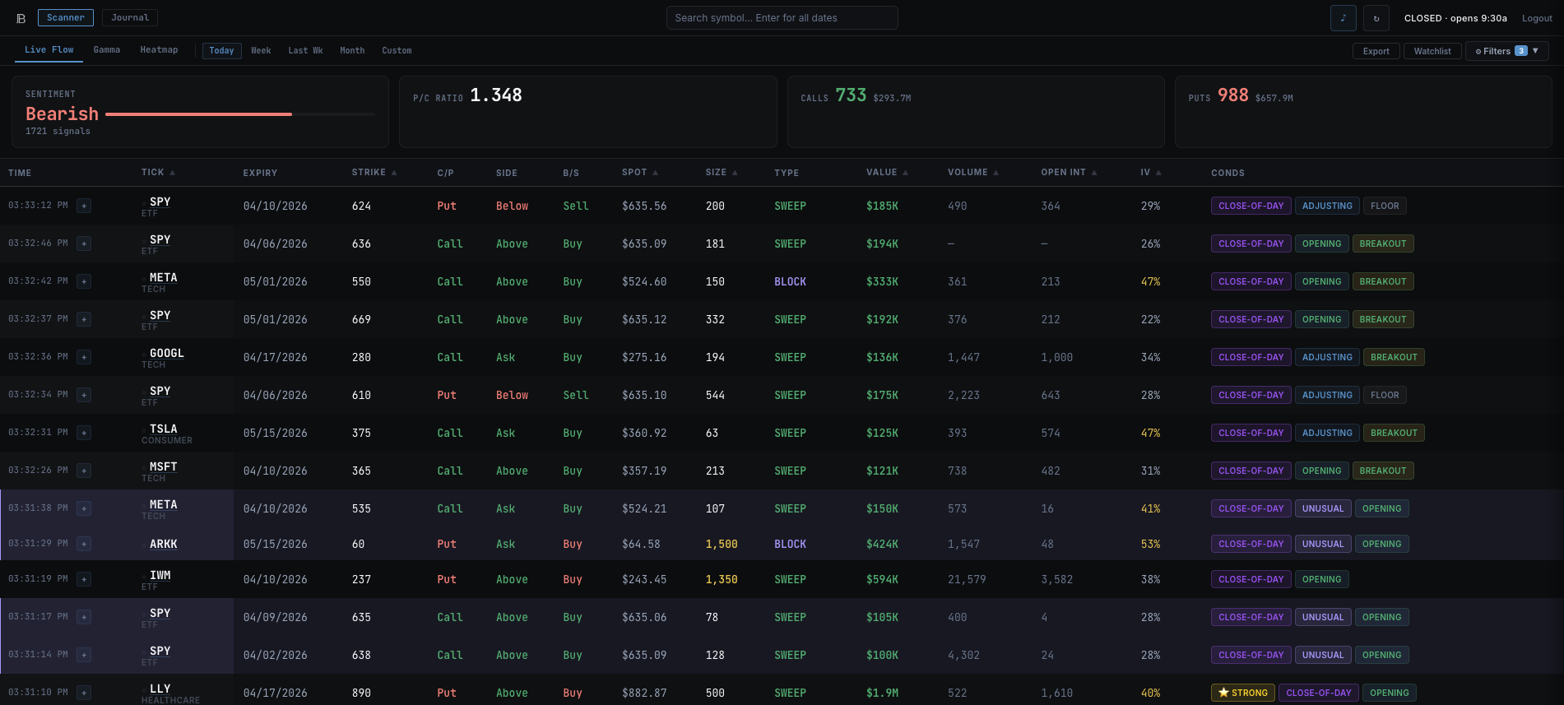Screen dimensions: 1564x705
Task: Switch to the Scanner tab
Action: pos(66,17)
